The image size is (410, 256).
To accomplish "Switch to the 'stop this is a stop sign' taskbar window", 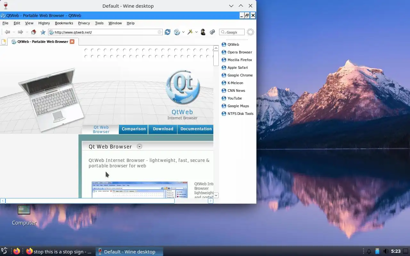I will pos(59,252).
